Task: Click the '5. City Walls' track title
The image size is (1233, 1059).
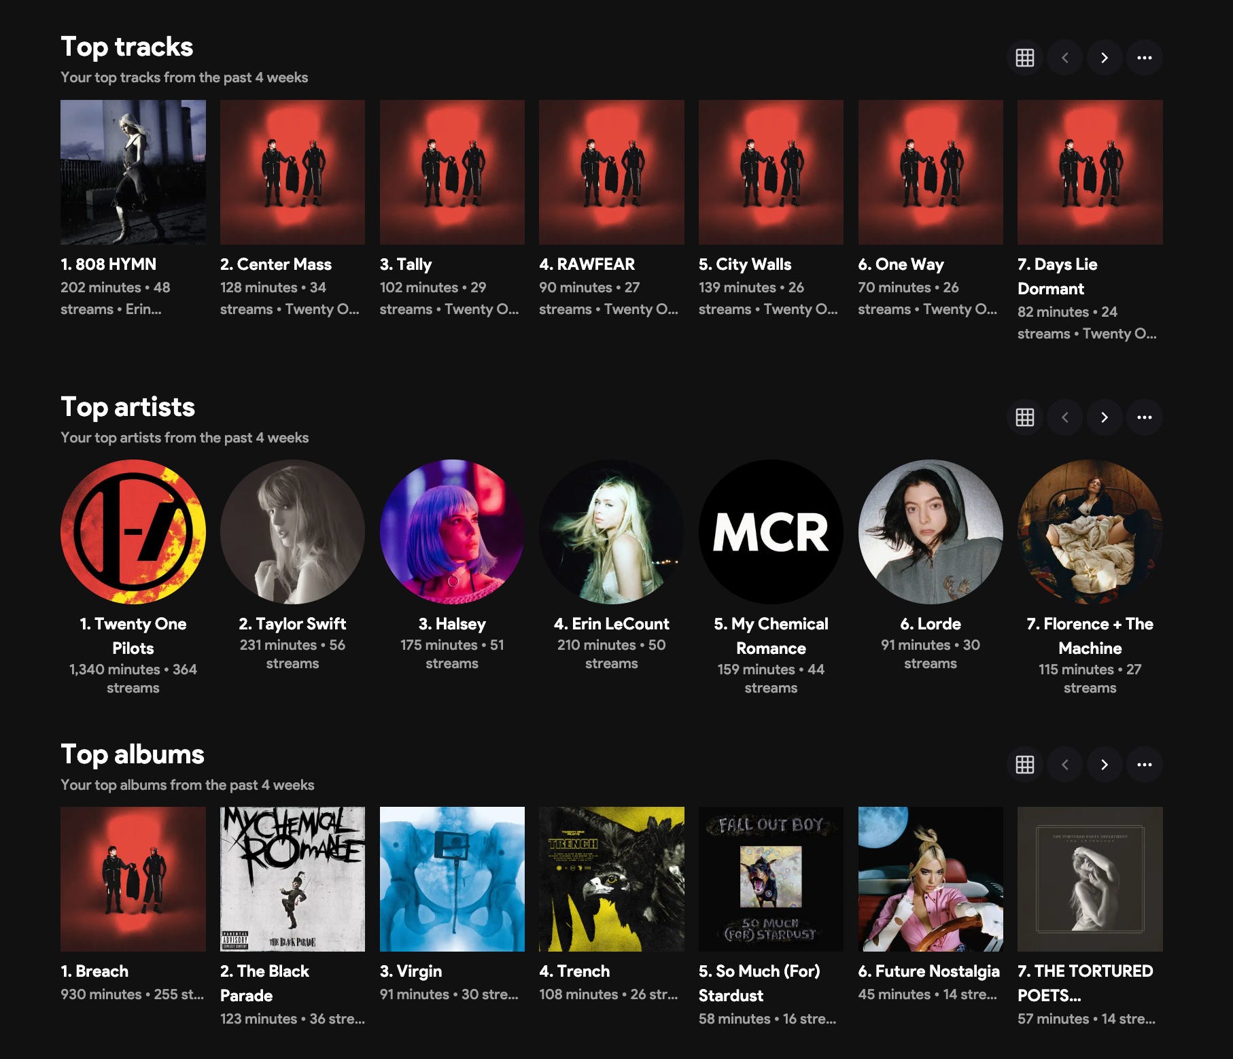Action: [745, 264]
